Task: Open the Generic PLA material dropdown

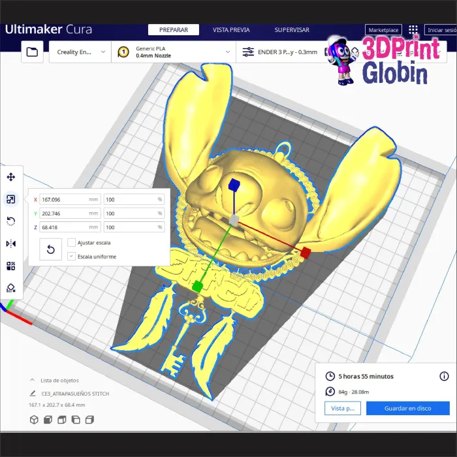Action: [174, 52]
